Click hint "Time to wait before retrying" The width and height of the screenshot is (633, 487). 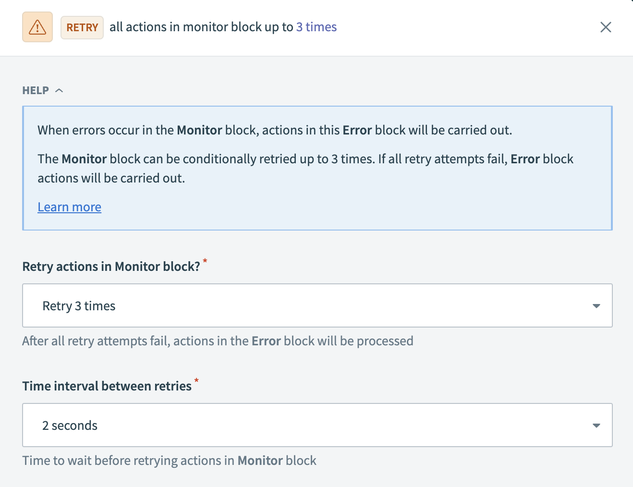[x=169, y=461]
